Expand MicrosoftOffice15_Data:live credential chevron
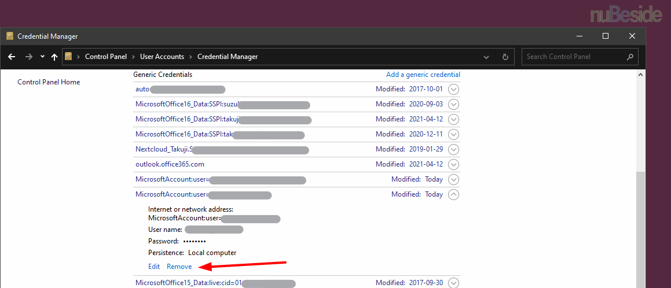 click(454, 283)
